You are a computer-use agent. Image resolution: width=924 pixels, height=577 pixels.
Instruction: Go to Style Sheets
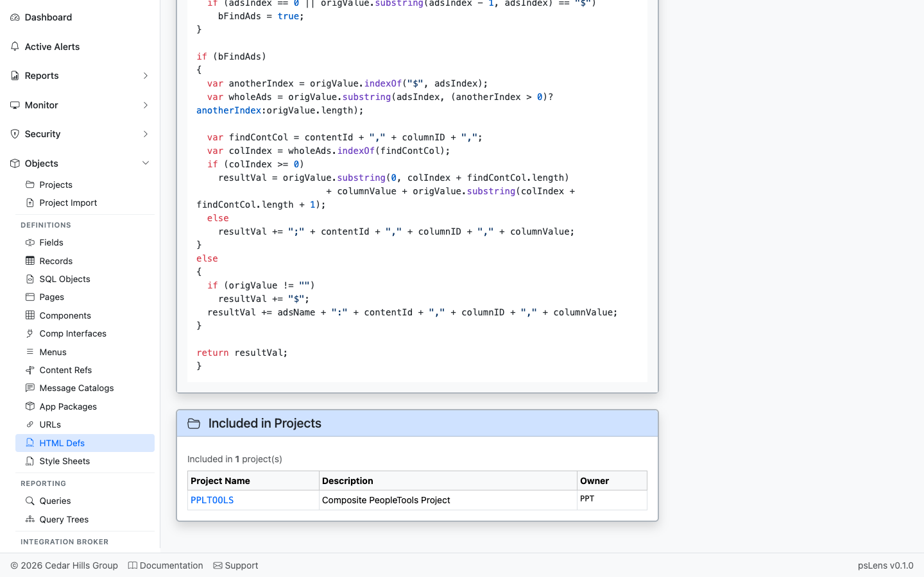[x=65, y=461]
